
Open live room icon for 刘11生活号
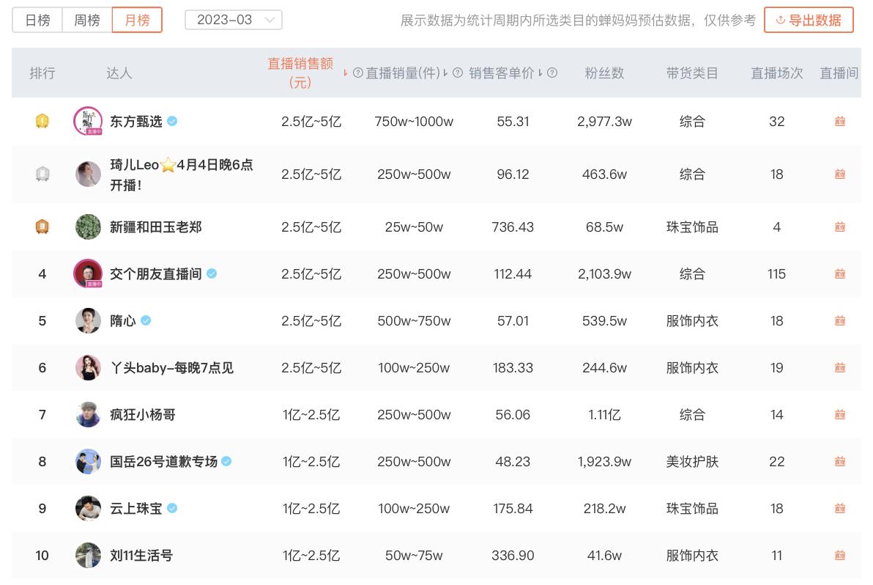tap(840, 555)
